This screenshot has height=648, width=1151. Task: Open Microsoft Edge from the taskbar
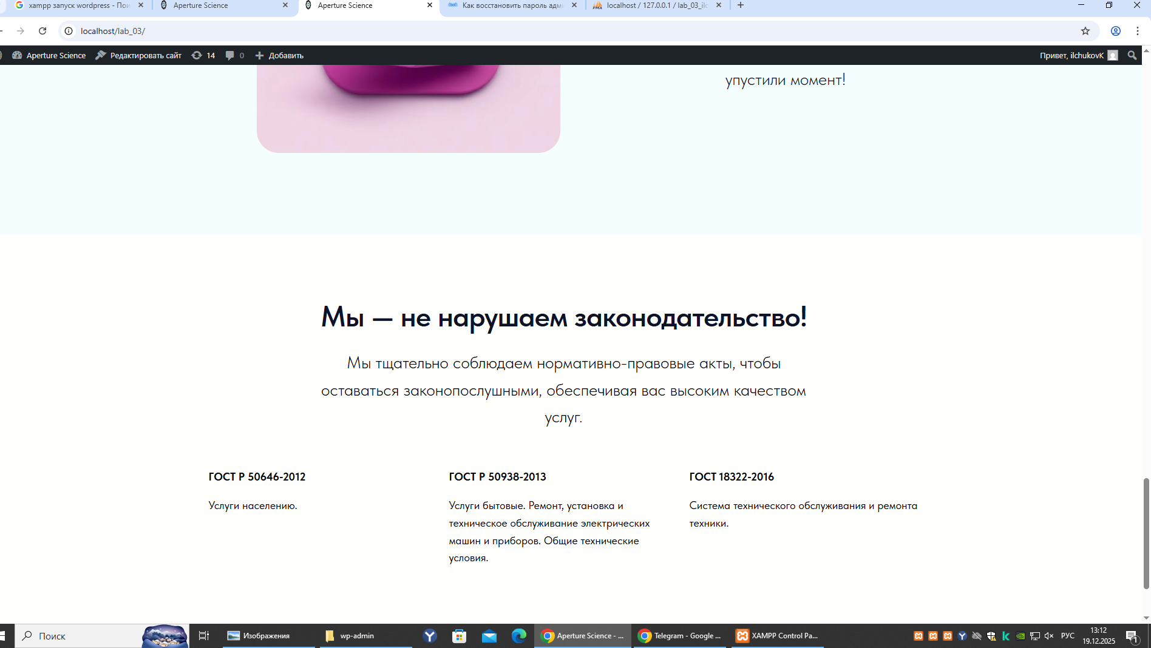click(x=518, y=635)
